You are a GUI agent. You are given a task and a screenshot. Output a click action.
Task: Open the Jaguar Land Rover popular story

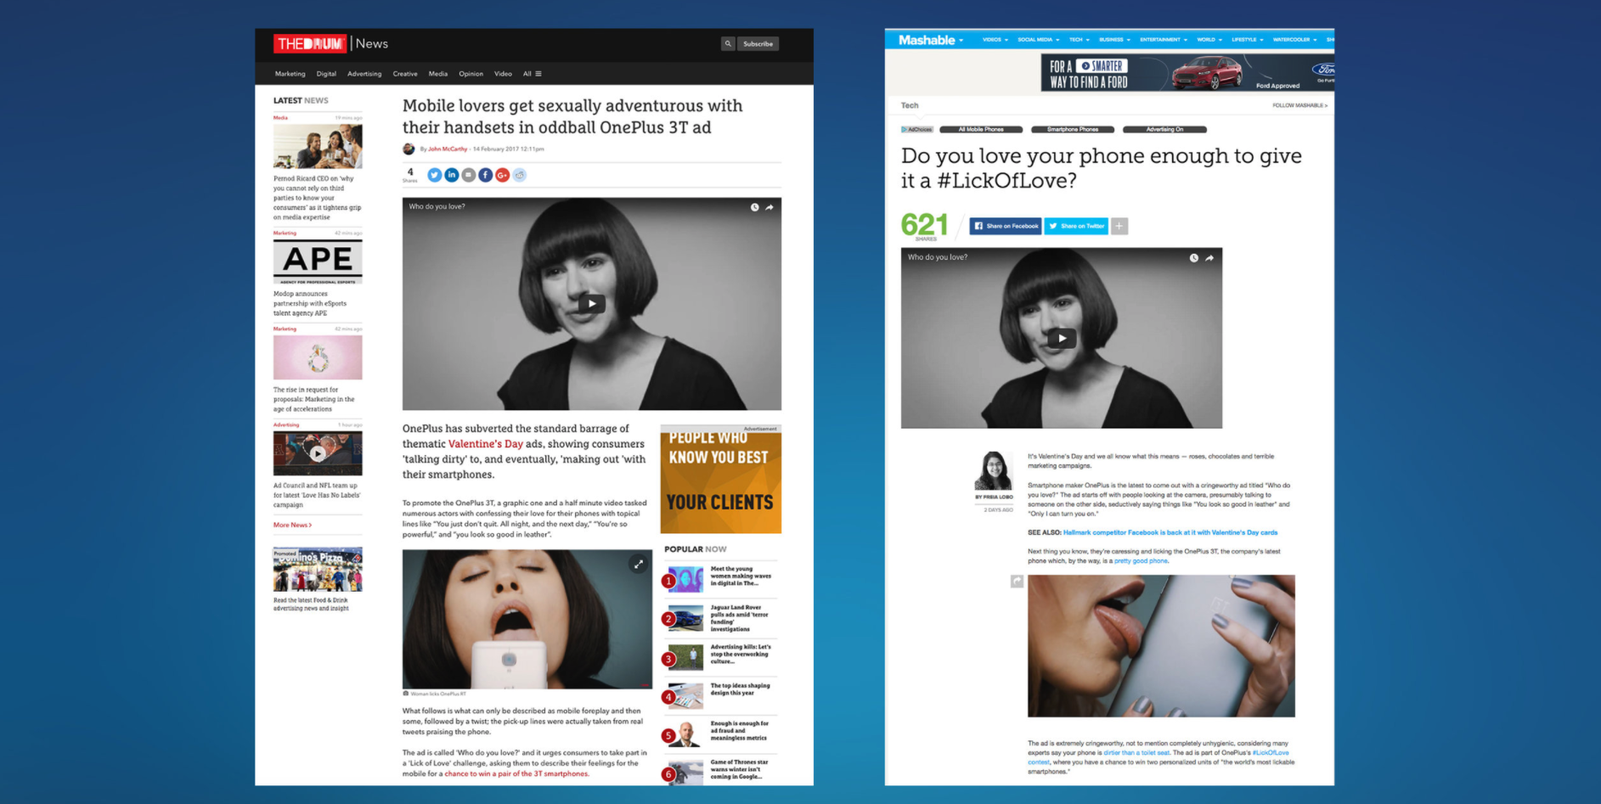[x=719, y=619]
